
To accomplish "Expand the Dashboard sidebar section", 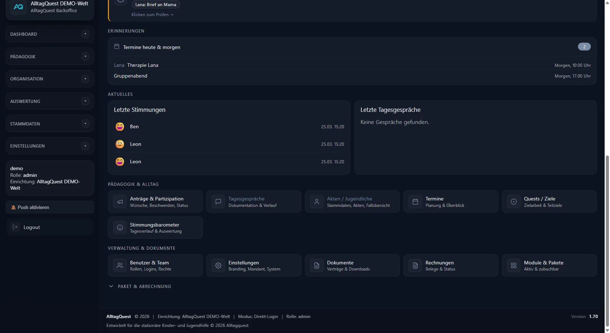I will [x=50, y=34].
